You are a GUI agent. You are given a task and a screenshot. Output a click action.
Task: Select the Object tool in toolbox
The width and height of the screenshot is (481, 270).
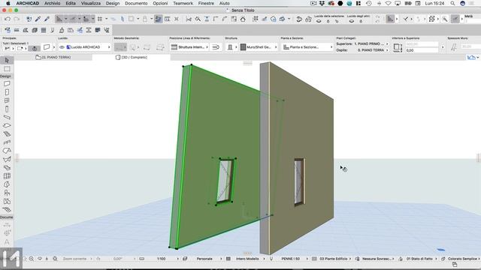coord(7,193)
